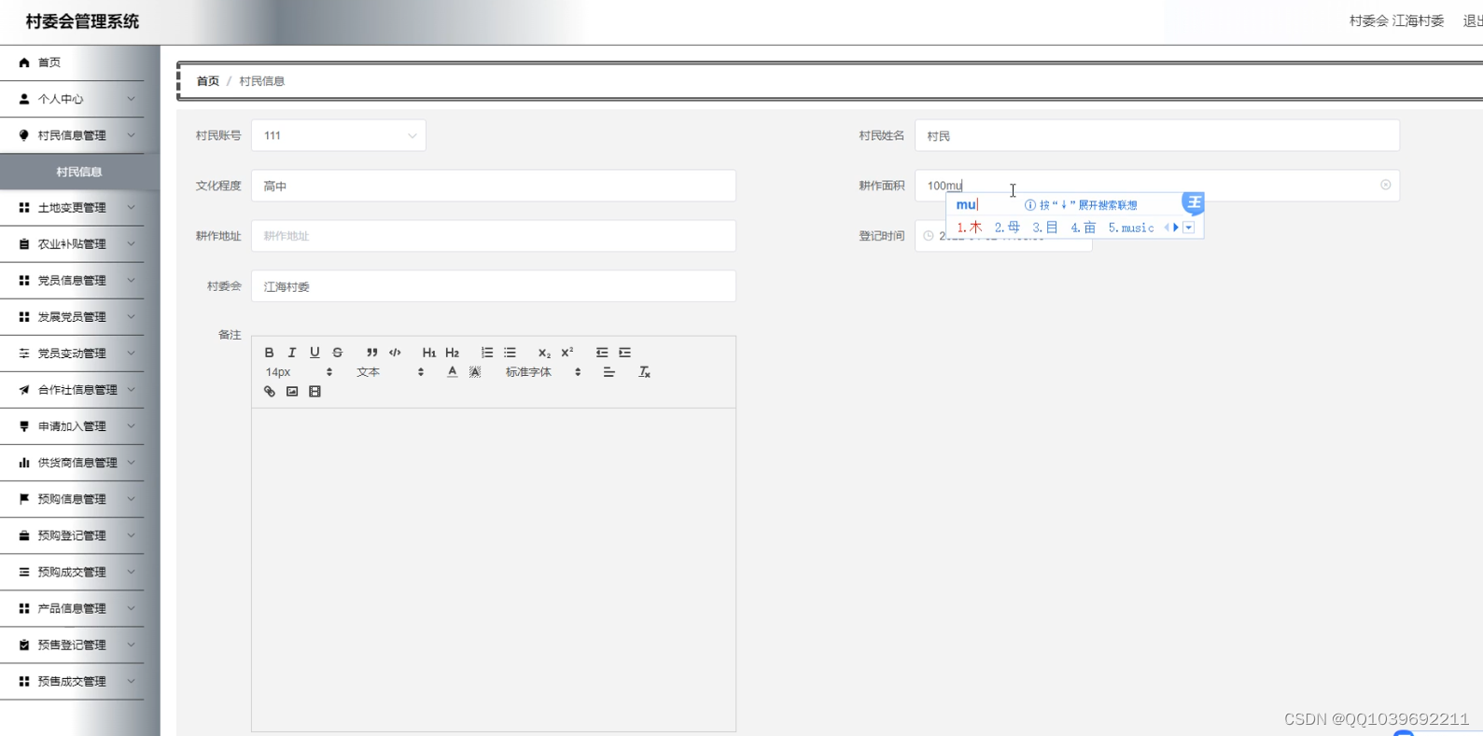Choose IME candidate 2.母
The image size is (1483, 736).
pyautogui.click(x=1007, y=228)
